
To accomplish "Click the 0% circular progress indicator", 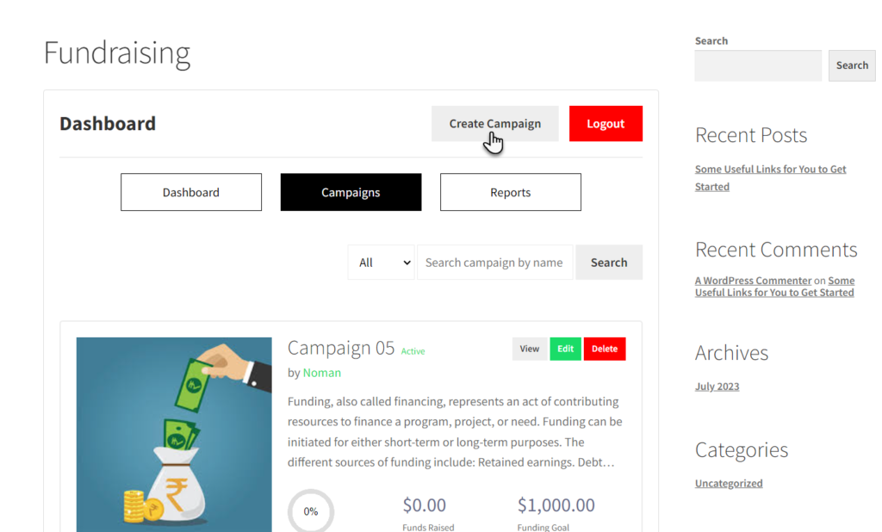I will 310,511.
